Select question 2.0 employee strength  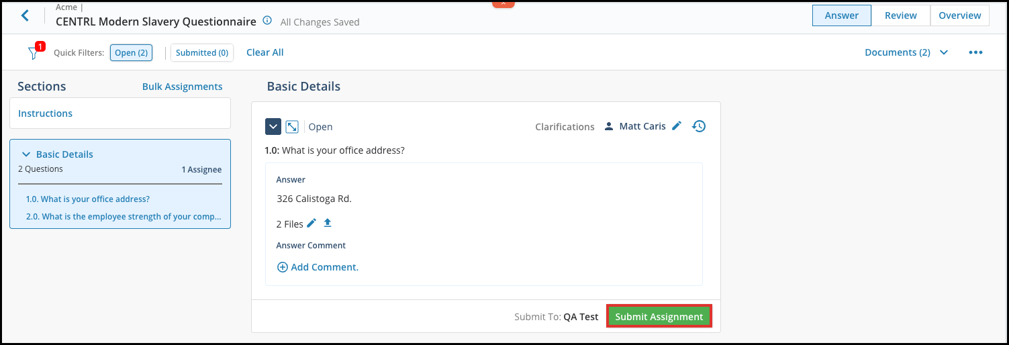pyautogui.click(x=124, y=216)
